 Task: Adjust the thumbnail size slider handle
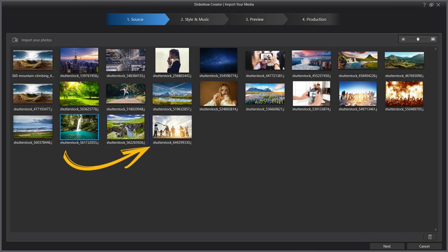(x=418, y=39)
